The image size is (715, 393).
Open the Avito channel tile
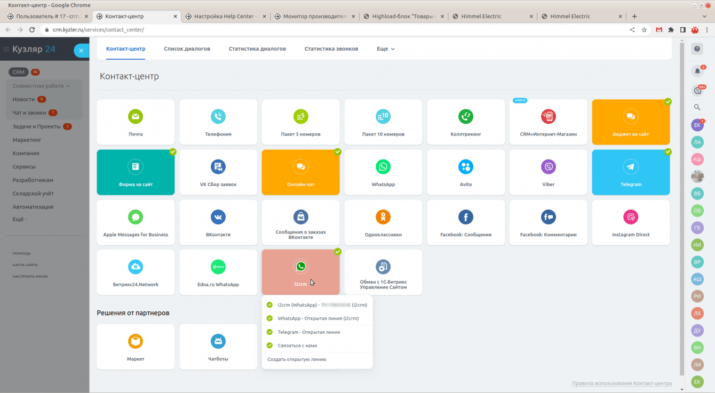(x=466, y=172)
